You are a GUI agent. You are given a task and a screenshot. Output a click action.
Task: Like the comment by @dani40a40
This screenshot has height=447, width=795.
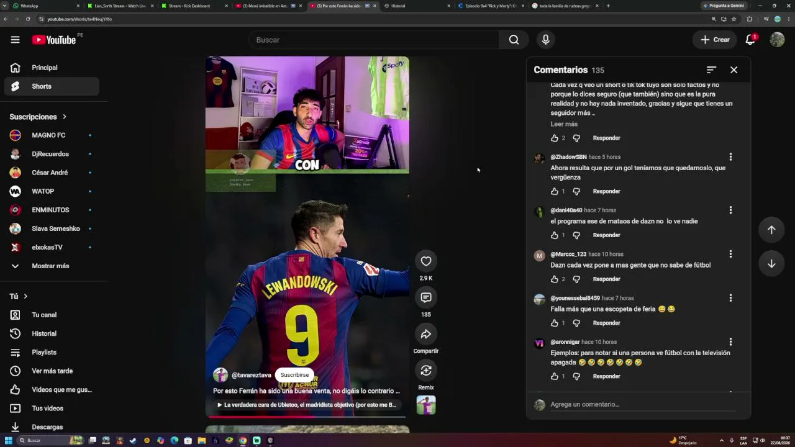click(555, 235)
